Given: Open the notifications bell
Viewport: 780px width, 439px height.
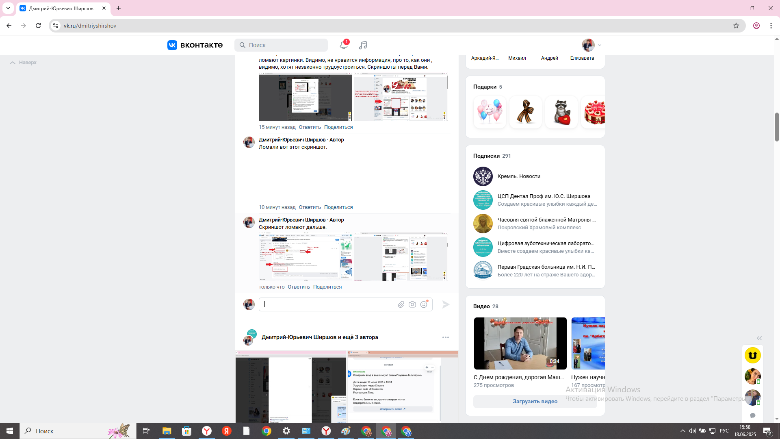Looking at the screenshot, I should pyautogui.click(x=344, y=45).
